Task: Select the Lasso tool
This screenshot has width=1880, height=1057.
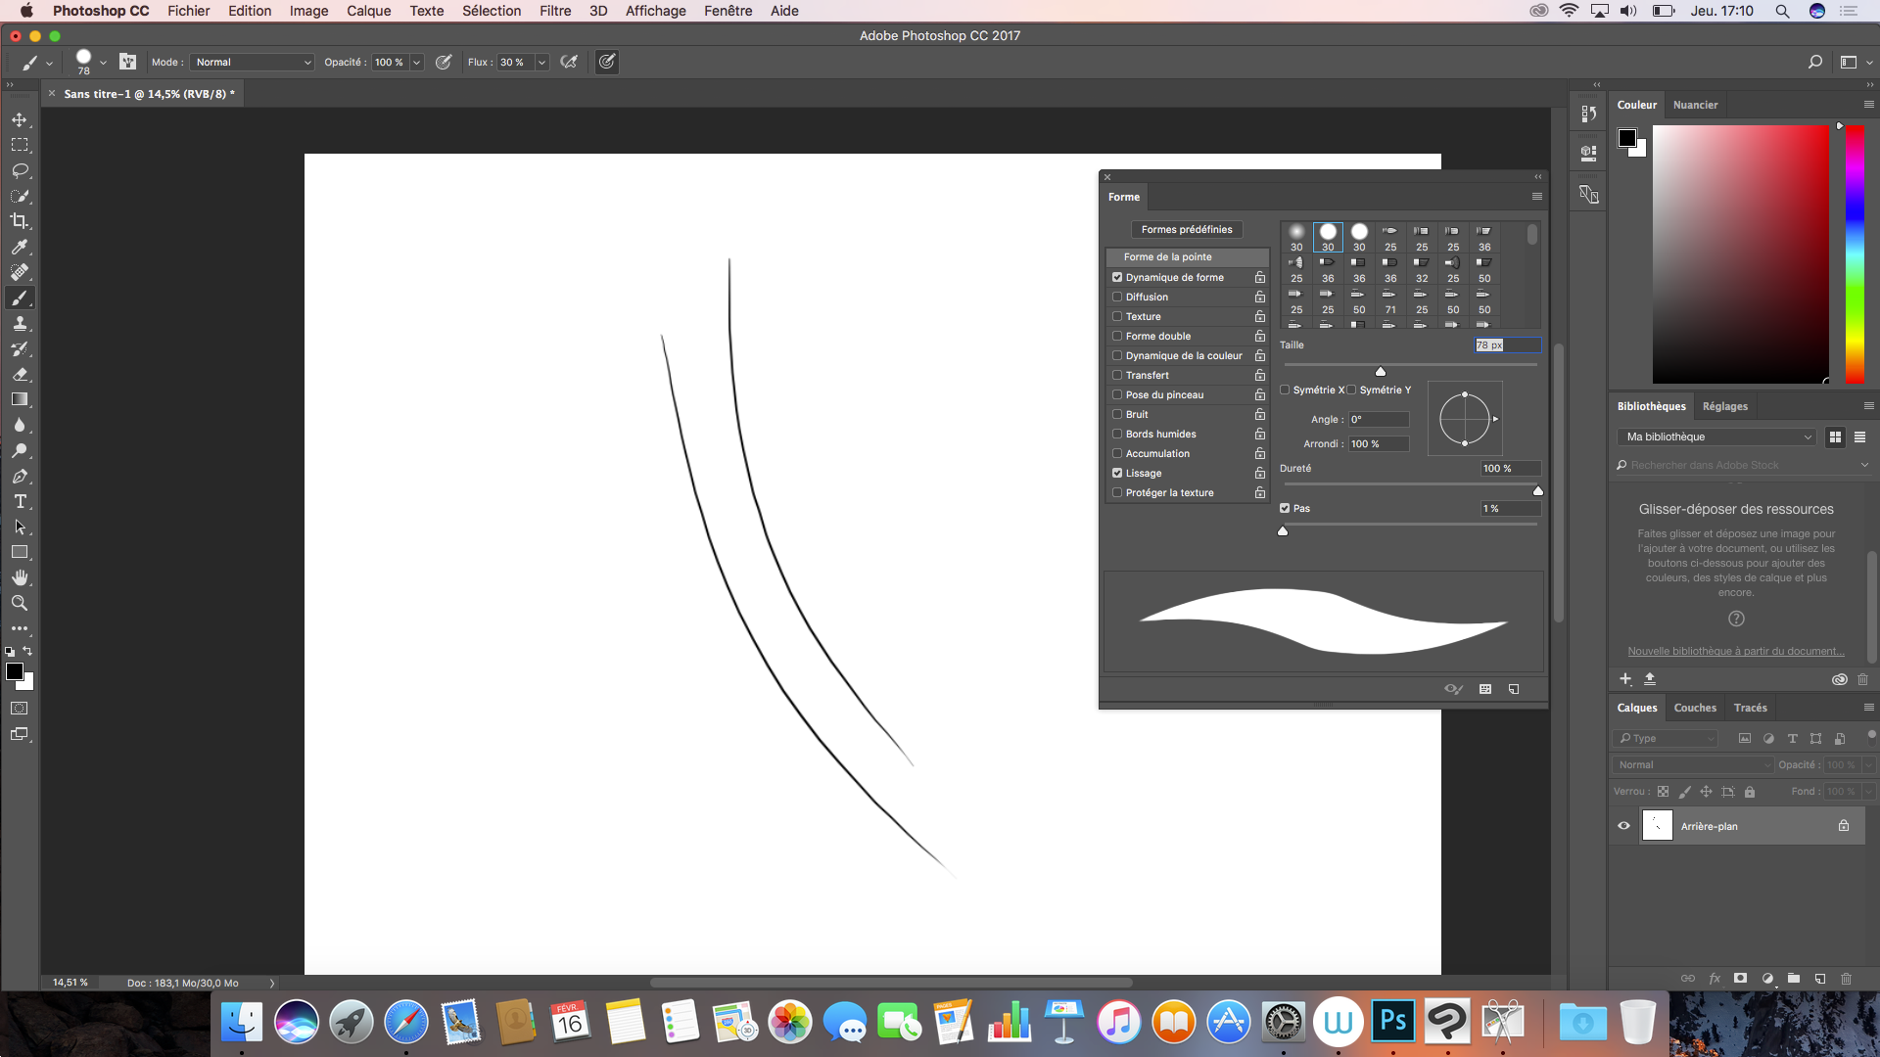Action: tap(20, 170)
